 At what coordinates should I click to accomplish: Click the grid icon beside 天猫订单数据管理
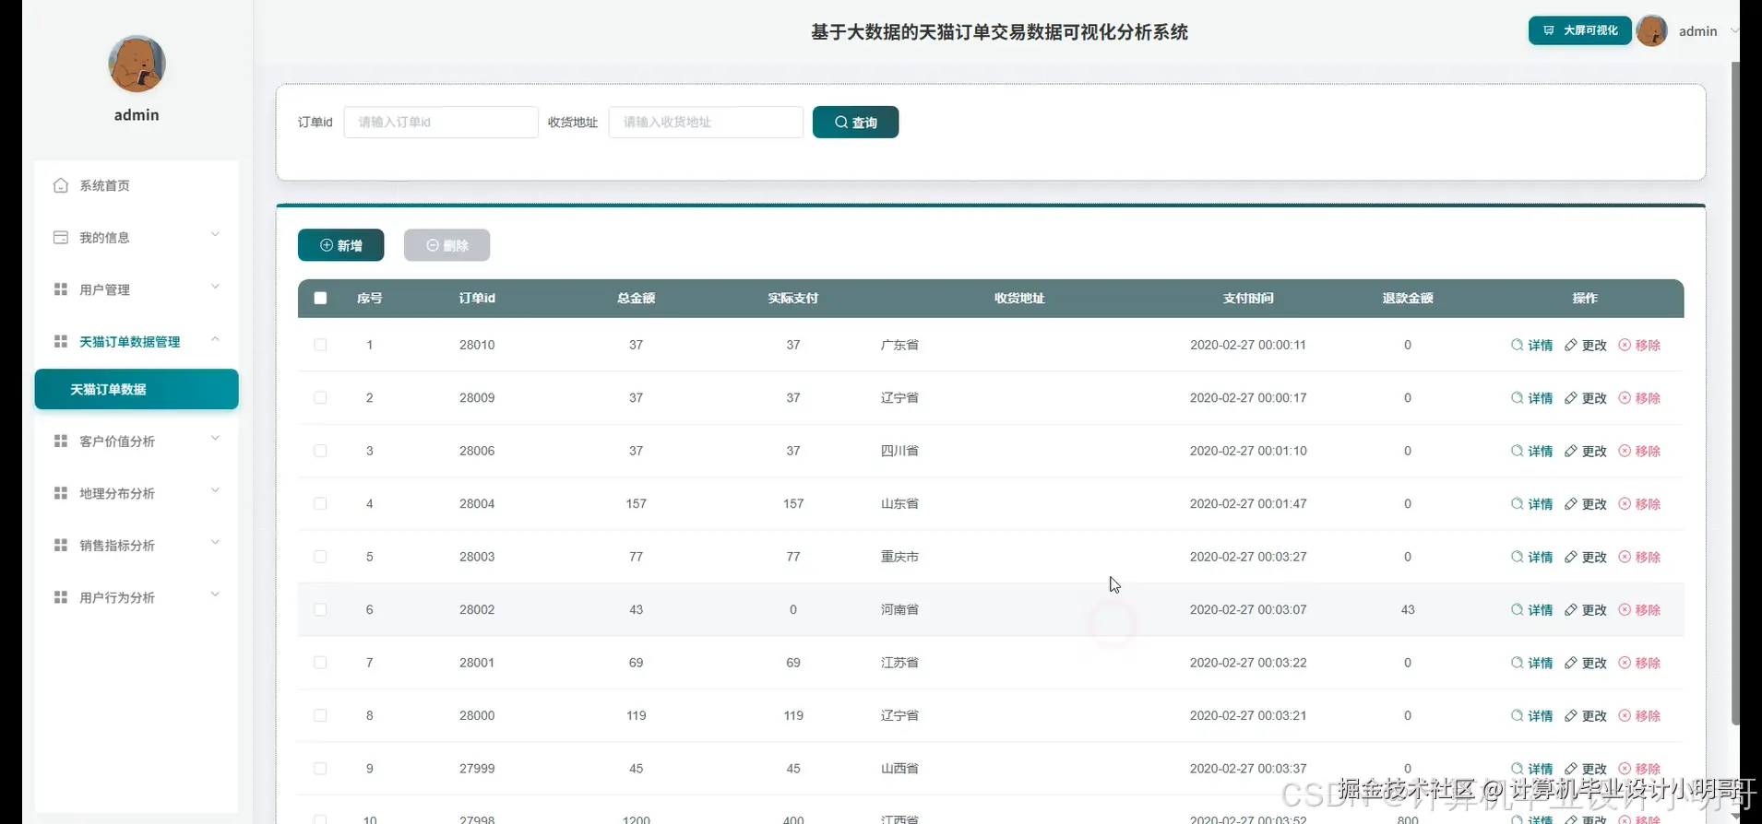coord(61,342)
